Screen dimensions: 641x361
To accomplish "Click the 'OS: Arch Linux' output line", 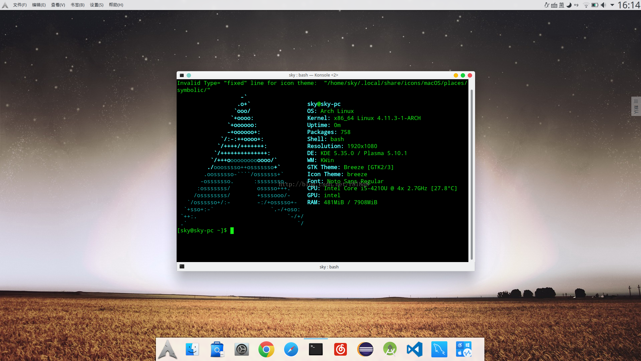I will pyautogui.click(x=331, y=111).
